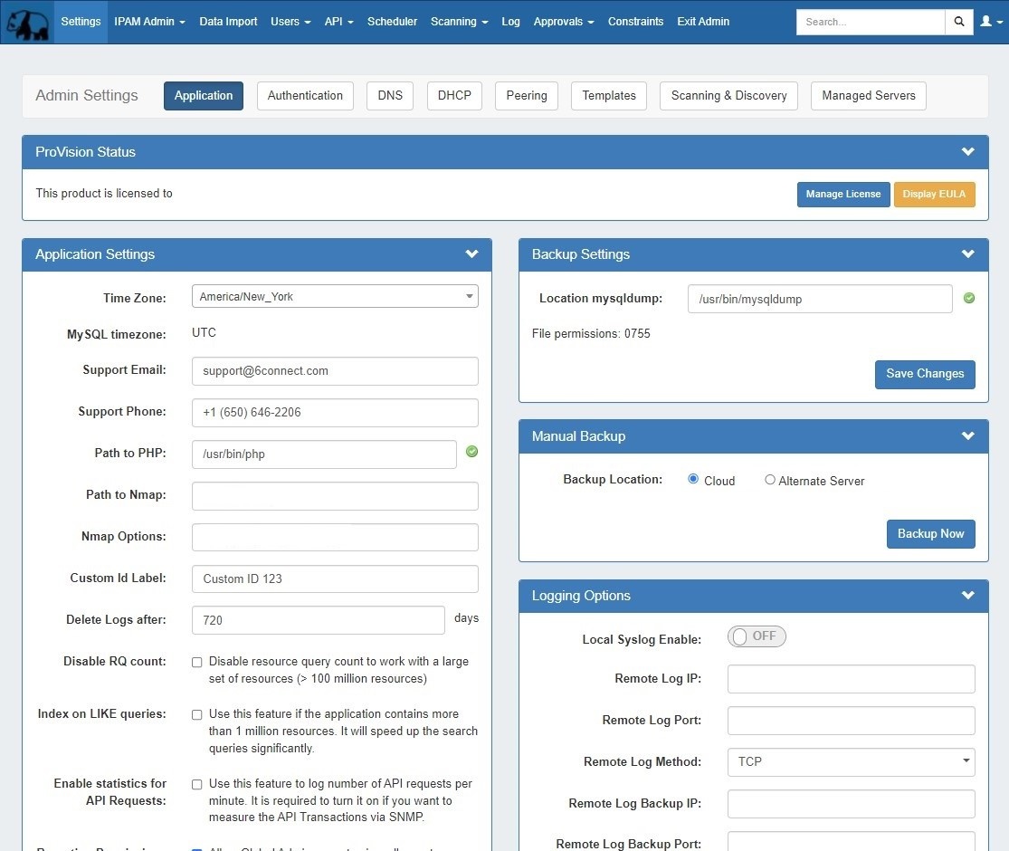Click into the Support Email field

pos(335,371)
